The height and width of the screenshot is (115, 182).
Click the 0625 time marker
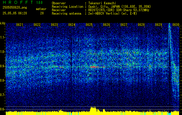coord(89,25)
